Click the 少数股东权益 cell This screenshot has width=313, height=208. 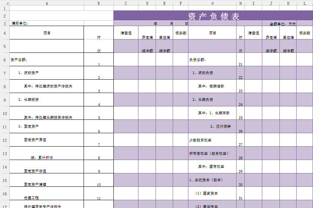[x=212, y=140]
